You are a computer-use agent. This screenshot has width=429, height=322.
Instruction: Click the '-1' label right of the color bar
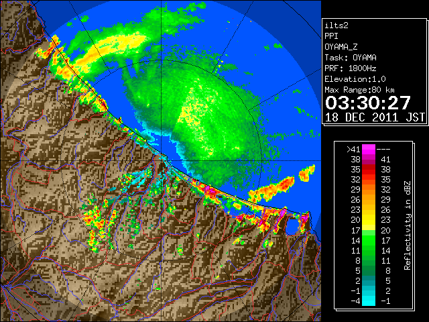click(x=385, y=301)
